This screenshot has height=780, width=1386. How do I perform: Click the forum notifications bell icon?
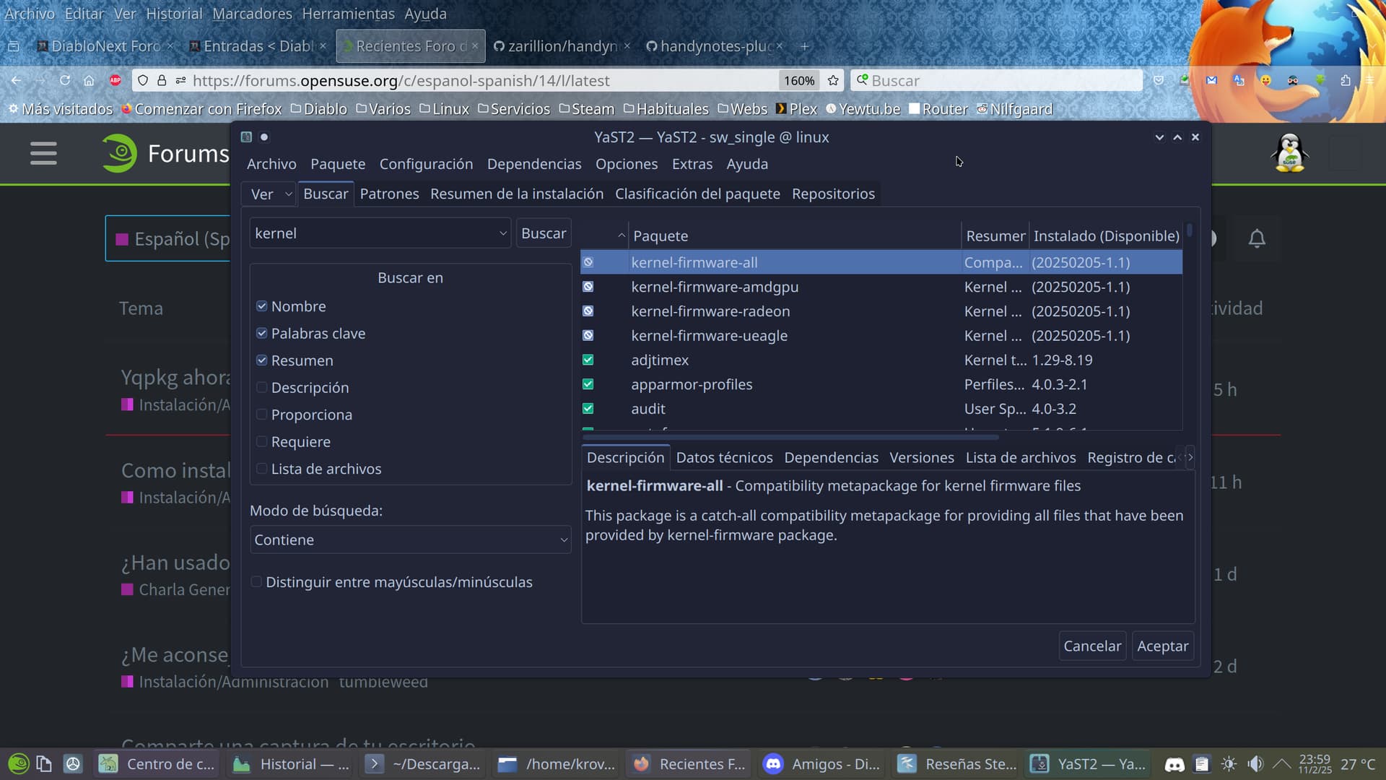[1257, 238]
